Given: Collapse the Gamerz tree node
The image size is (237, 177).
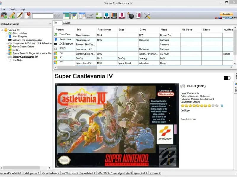Looking at the screenshot, I should click(x=2, y=30).
